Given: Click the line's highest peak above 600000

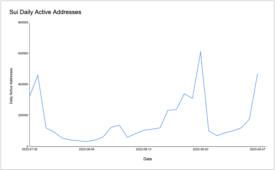Looking at the screenshot, I should coord(200,52).
